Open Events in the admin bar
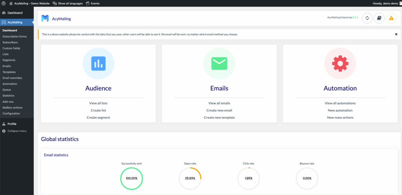This screenshot has width=402, height=195. [x=93, y=3]
